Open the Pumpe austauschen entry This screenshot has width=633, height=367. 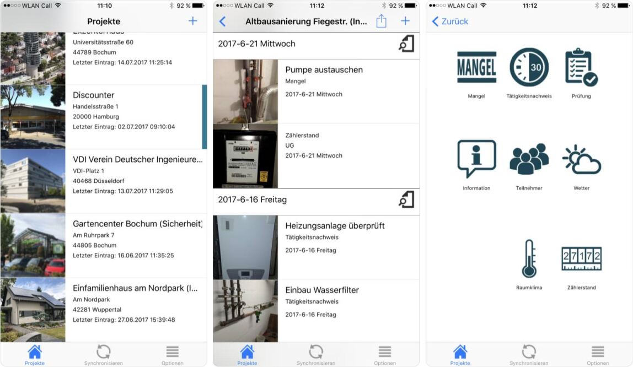316,91
